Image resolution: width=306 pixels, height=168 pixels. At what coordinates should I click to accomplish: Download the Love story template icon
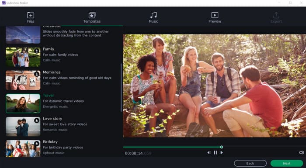[x=37, y=120]
